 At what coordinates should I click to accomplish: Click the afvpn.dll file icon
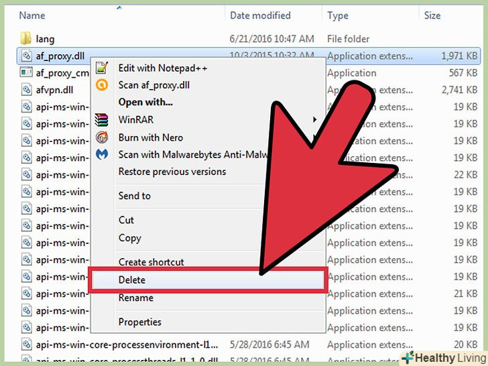click(x=26, y=90)
